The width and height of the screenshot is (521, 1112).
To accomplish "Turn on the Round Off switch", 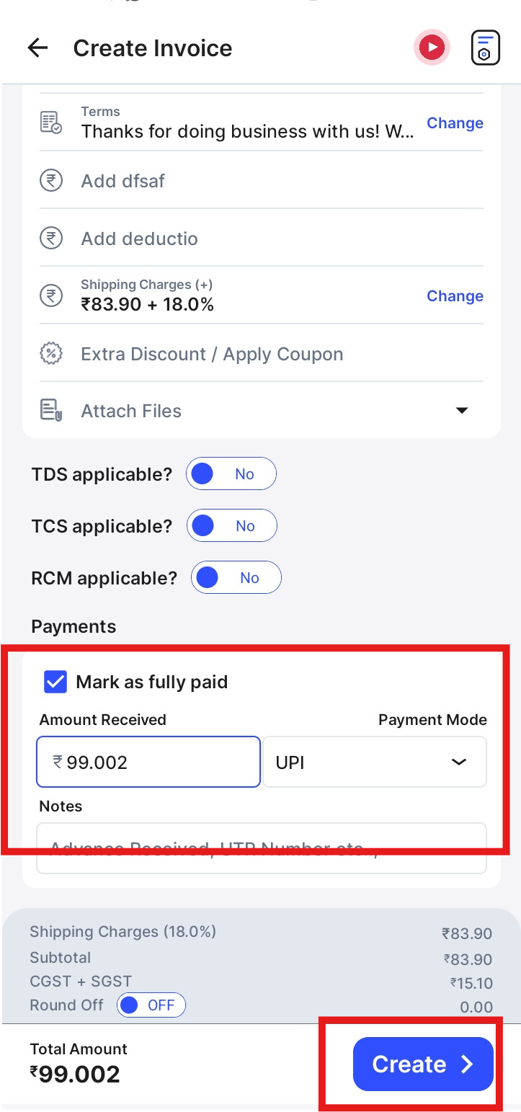I will [x=151, y=1005].
